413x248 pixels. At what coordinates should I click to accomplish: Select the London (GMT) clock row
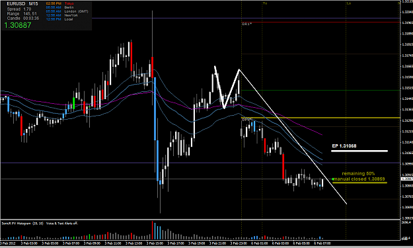(x=67, y=11)
